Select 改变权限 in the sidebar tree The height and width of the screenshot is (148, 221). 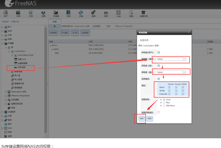point(22,67)
